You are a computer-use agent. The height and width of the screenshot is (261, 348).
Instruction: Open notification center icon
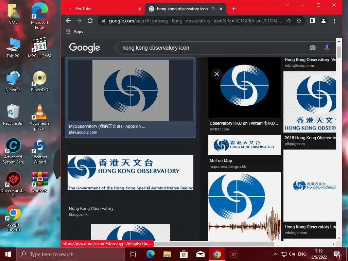[x=337, y=255]
